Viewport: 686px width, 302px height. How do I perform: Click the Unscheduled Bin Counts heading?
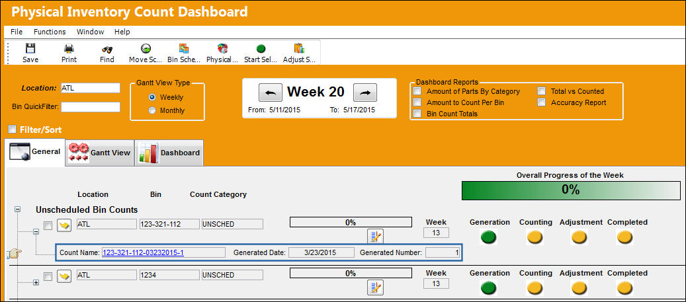pos(87,209)
